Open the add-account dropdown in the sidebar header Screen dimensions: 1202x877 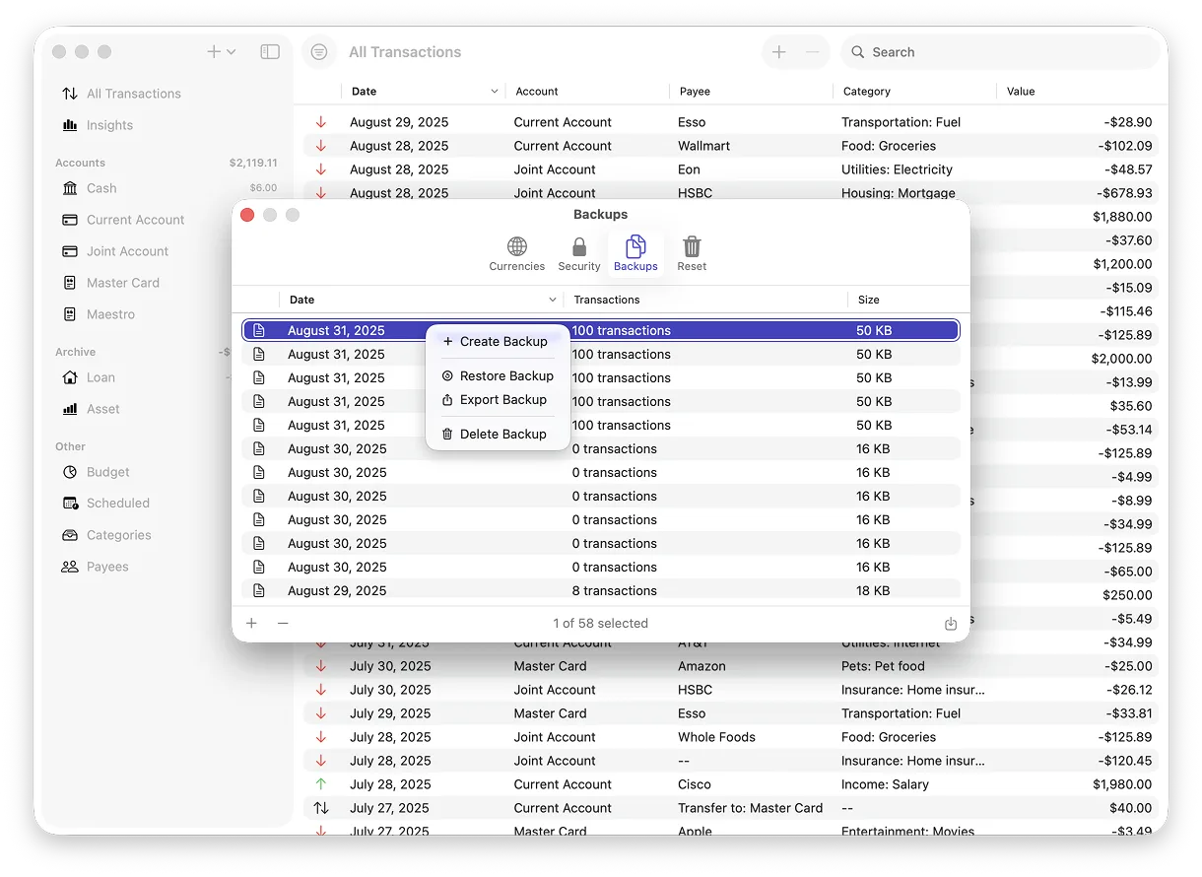click(x=222, y=51)
